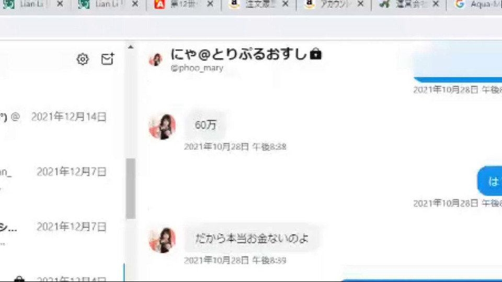Close the tab with the green favicon
This screenshot has width=502, height=282.
(436, 4)
